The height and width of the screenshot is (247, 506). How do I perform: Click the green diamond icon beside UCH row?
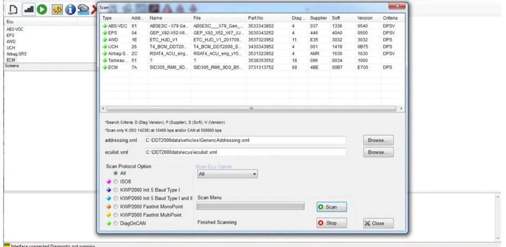tap(104, 47)
